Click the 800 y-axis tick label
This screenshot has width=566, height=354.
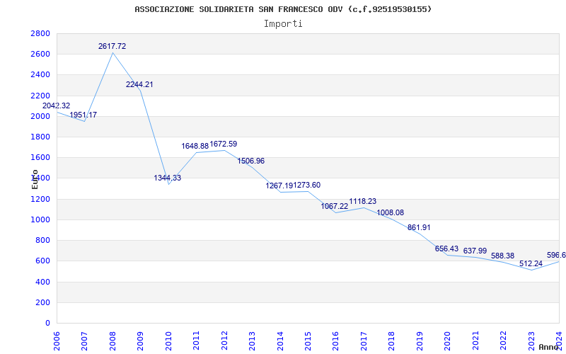42,240
